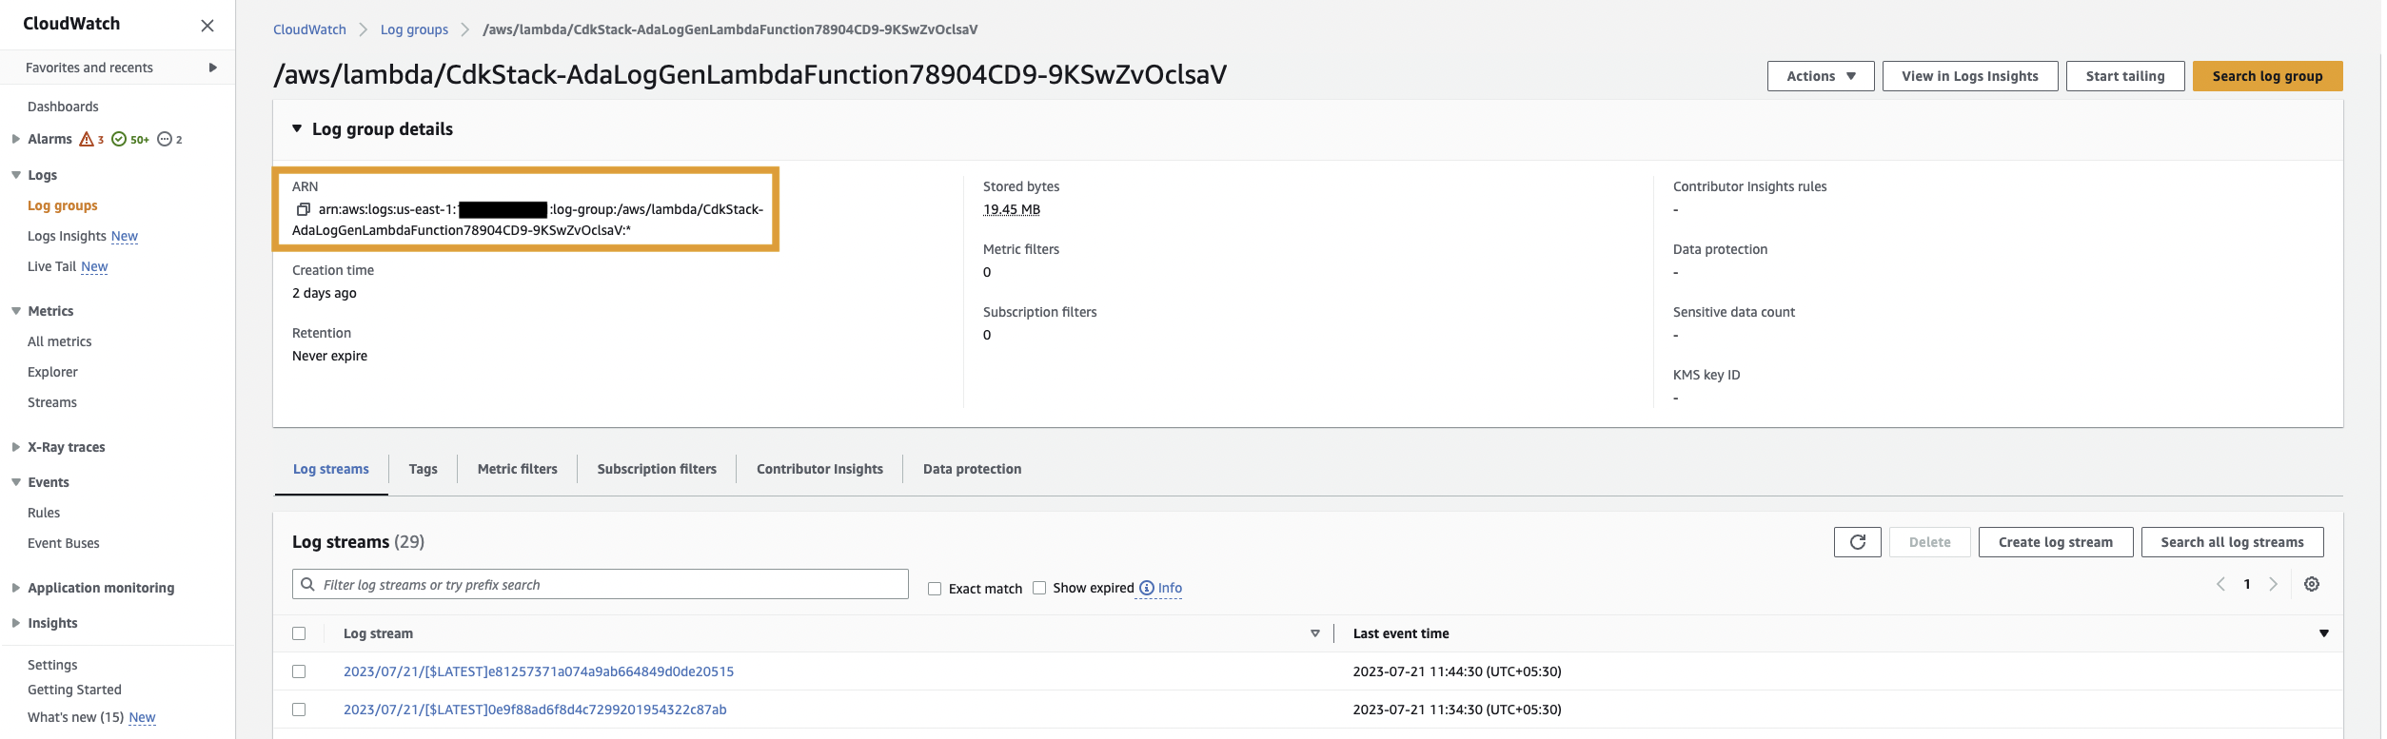Viewport: 2387px width, 739px height.
Task: Open log stream ending in 322c87ab
Action: pyautogui.click(x=535, y=710)
